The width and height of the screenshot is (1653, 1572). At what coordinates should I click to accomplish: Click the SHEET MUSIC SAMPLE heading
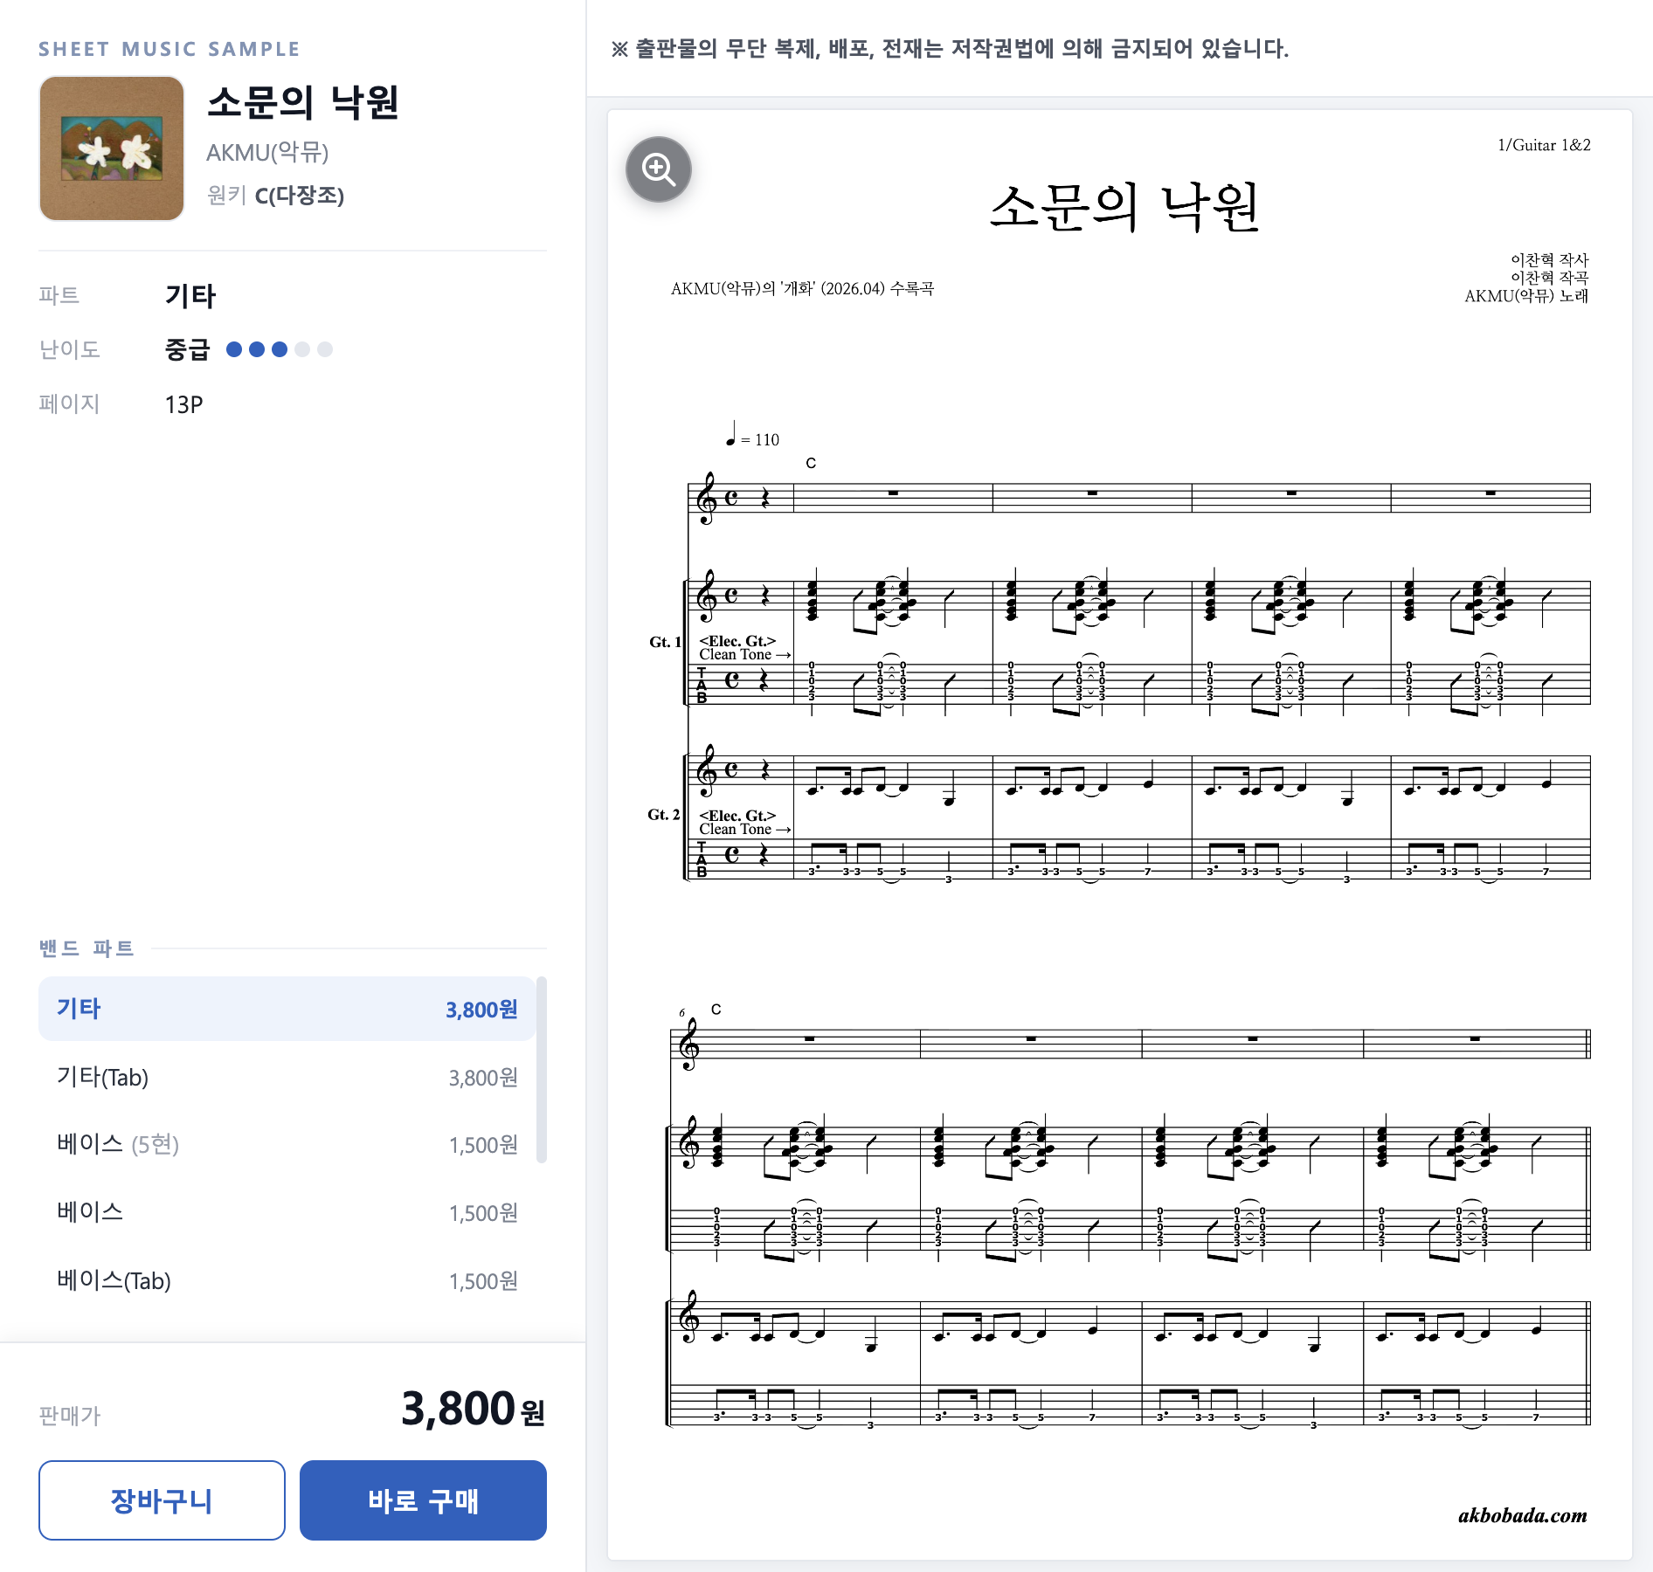pos(169,49)
